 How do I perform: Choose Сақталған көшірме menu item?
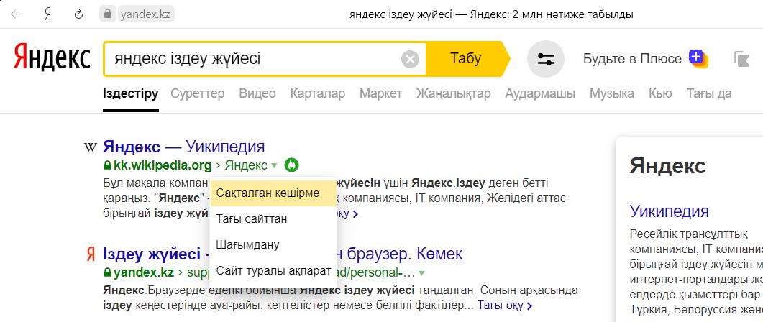pos(273,193)
